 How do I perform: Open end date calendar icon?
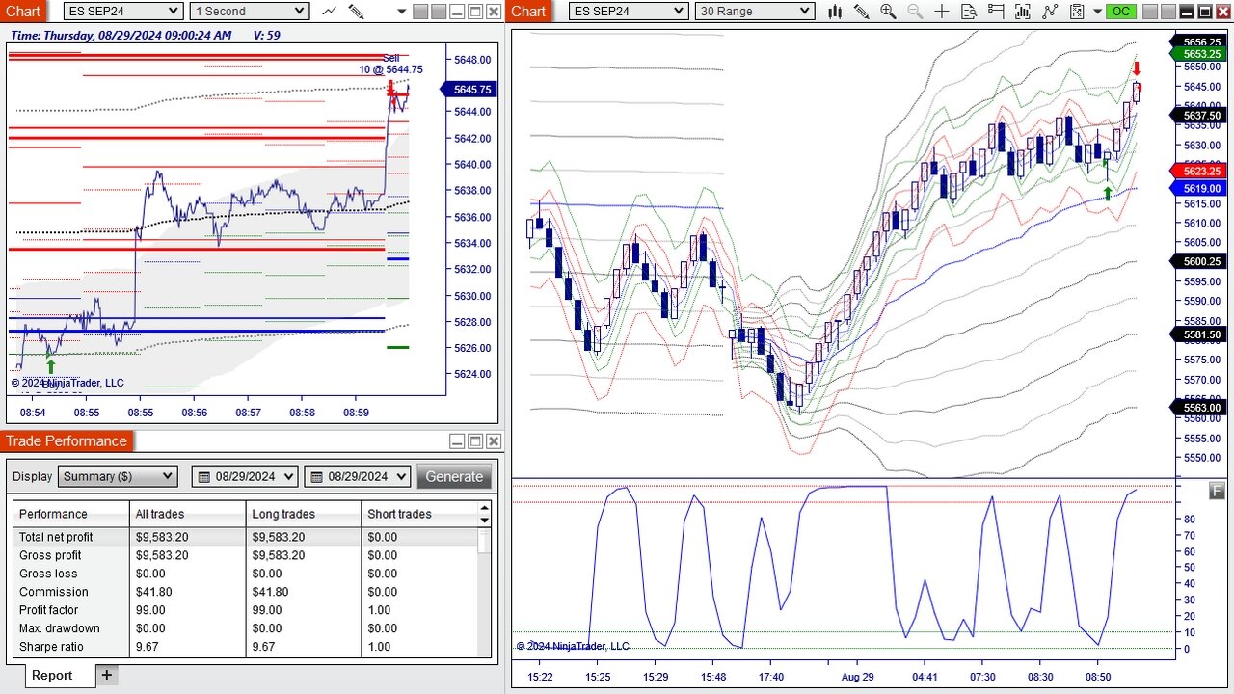point(315,476)
